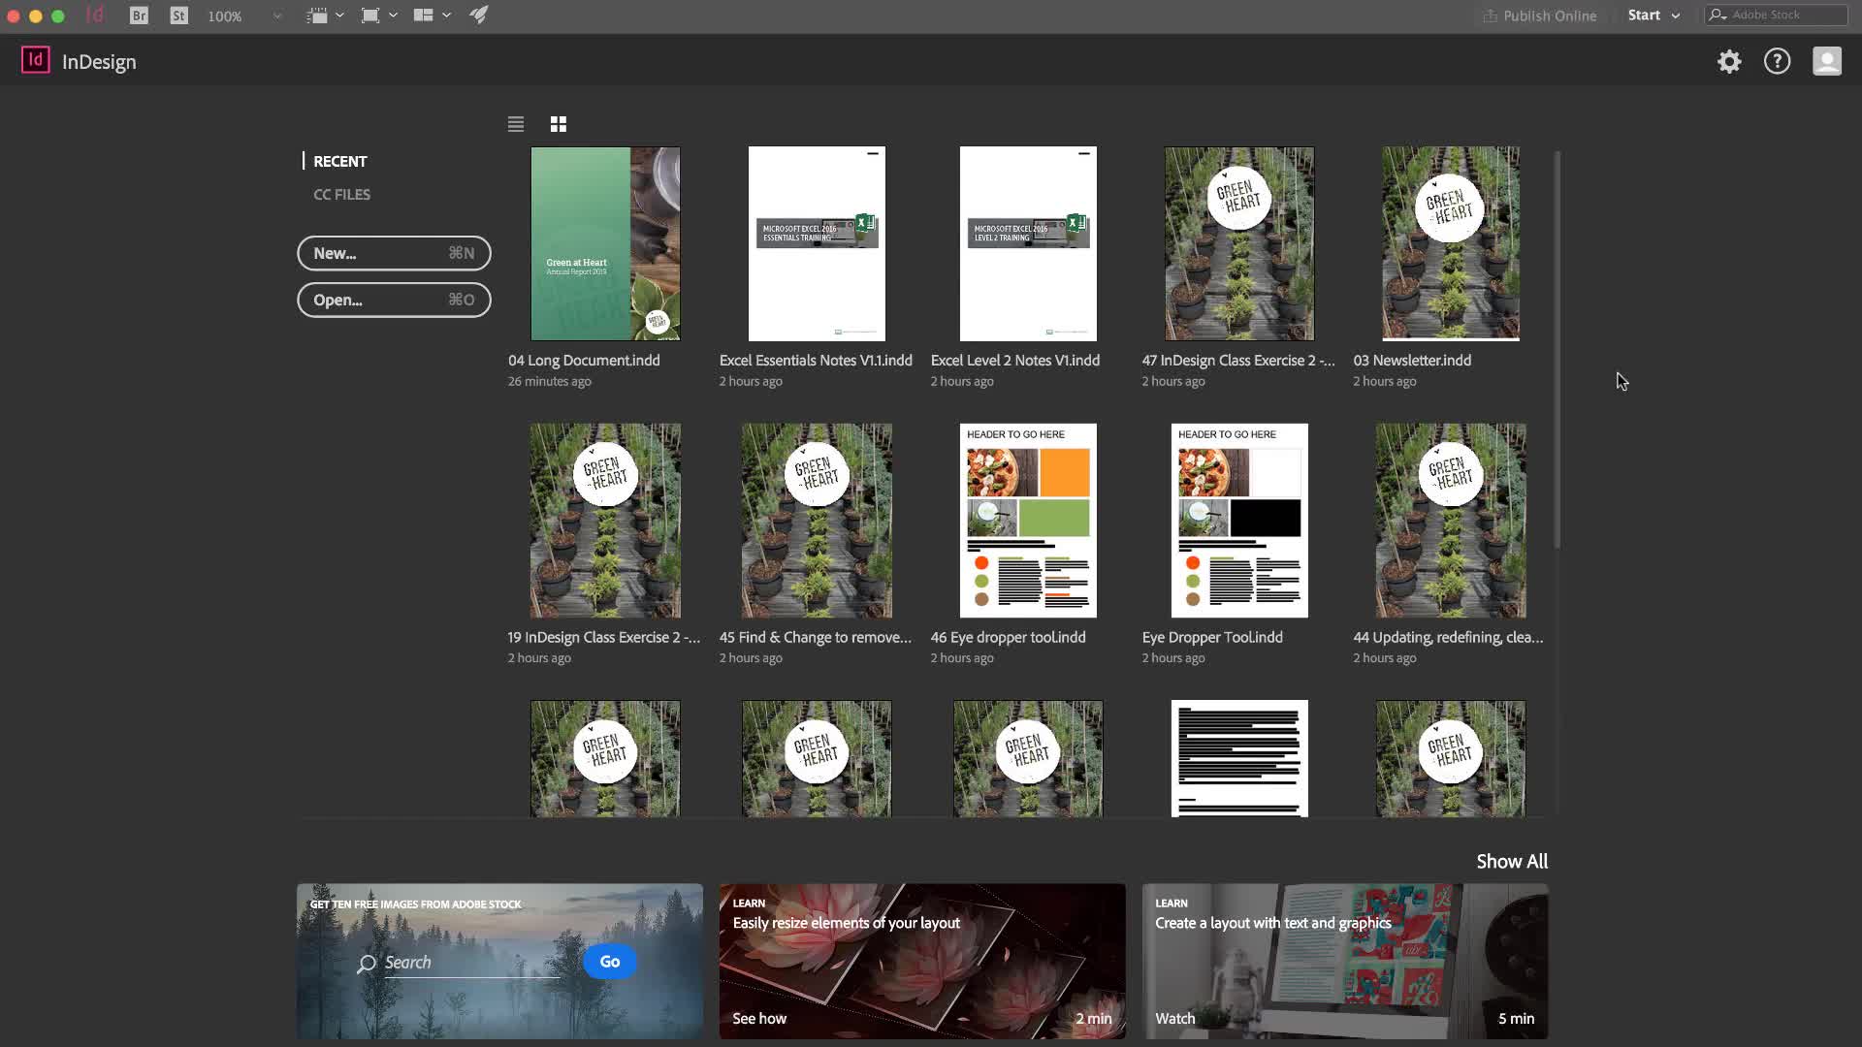Click the New... document button
This screenshot has height=1047, width=1862.
click(394, 253)
